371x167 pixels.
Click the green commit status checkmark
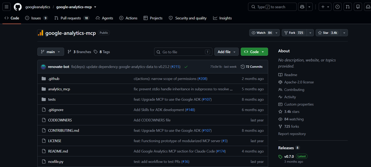click(186, 67)
